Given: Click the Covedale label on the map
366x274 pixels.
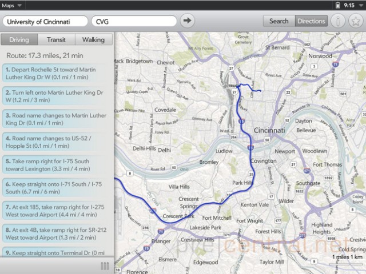Looking at the screenshot, I should (x=165, y=110).
